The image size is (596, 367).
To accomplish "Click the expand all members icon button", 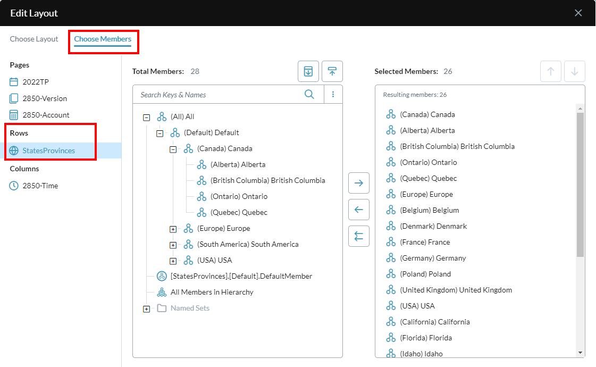I will [x=308, y=71].
